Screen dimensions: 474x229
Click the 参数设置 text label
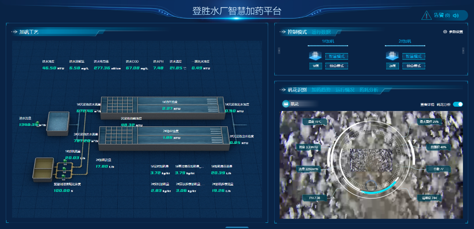click(x=456, y=32)
